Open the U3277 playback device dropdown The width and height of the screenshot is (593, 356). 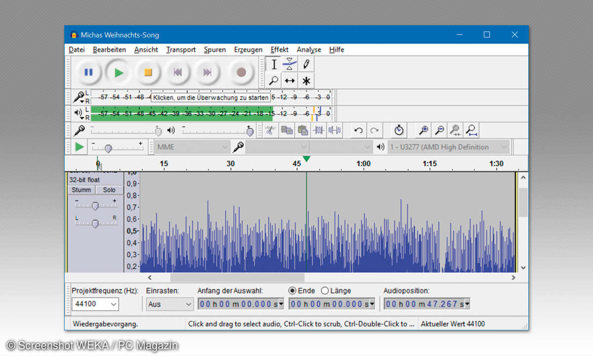(448, 147)
